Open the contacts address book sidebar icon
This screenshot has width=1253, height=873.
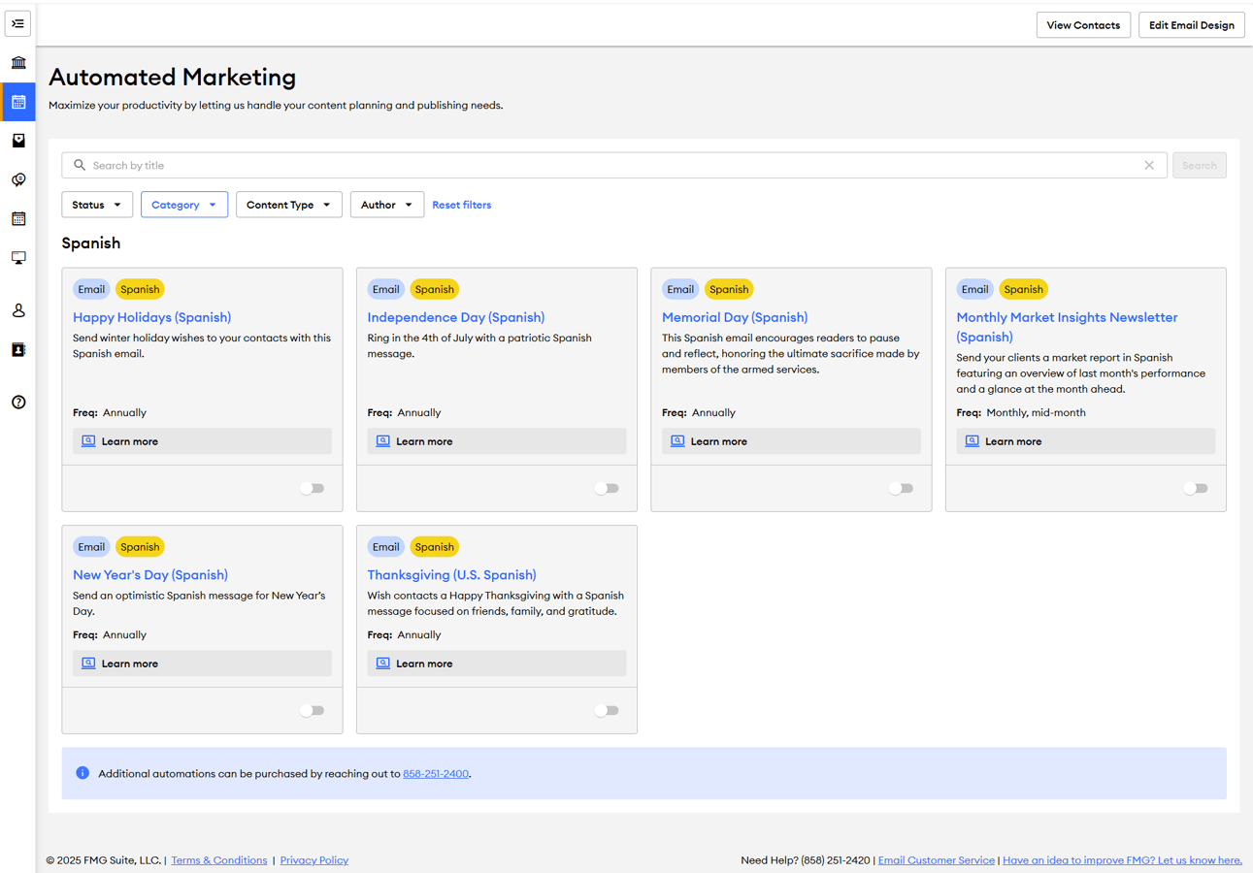coord(17,349)
